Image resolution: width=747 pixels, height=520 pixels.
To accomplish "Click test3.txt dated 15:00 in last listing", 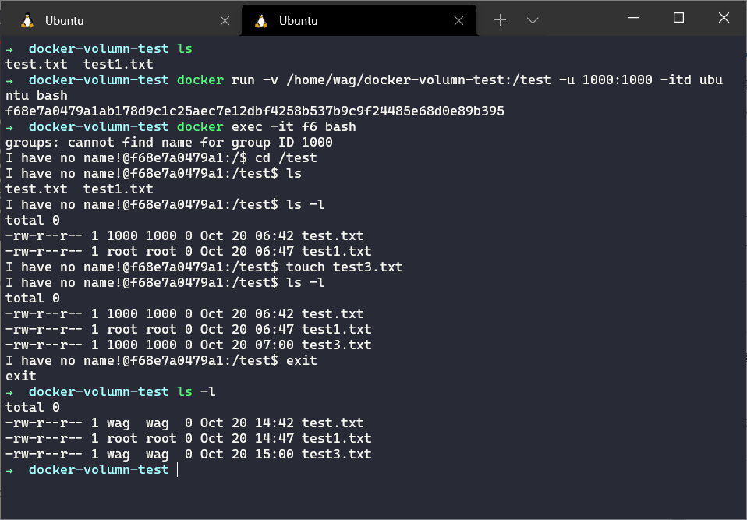I will (336, 454).
